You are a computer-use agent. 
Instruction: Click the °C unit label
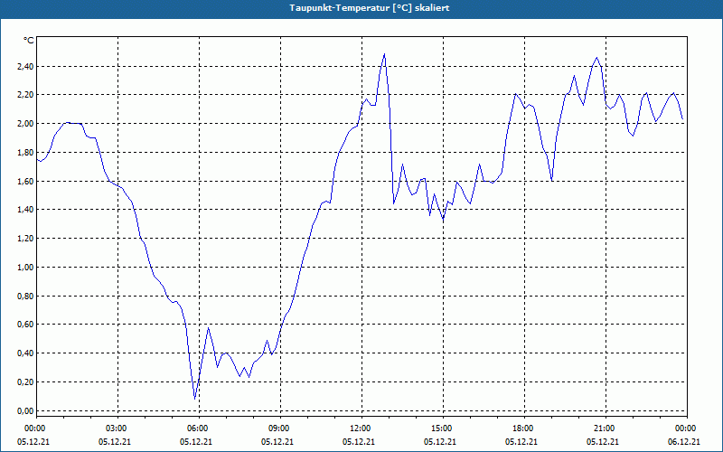(x=28, y=41)
